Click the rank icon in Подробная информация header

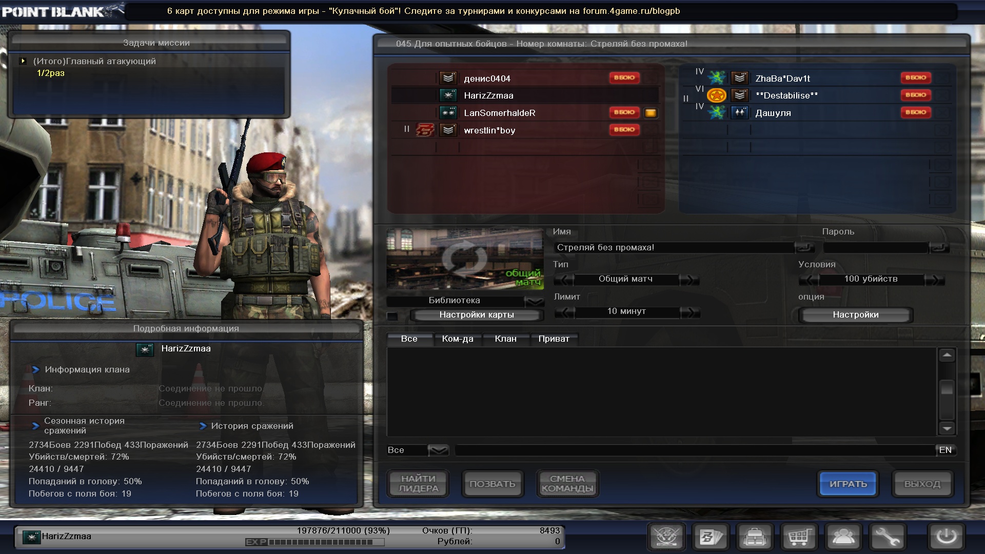(x=145, y=349)
